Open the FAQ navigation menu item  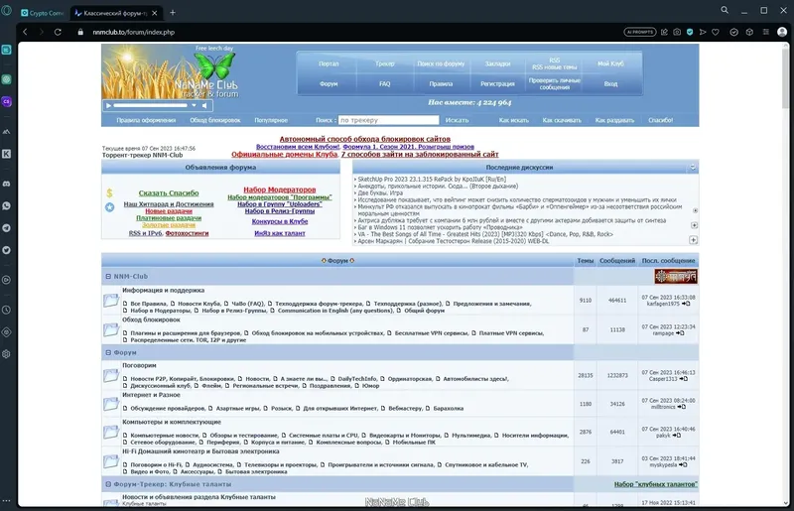(x=385, y=84)
